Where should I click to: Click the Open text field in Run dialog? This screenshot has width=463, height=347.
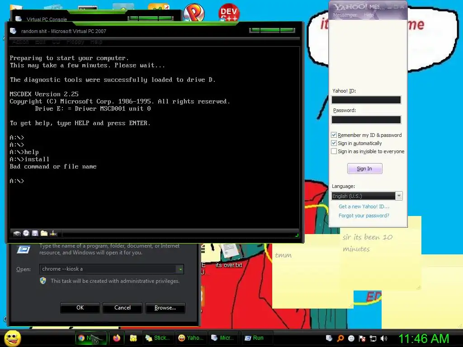(108, 269)
